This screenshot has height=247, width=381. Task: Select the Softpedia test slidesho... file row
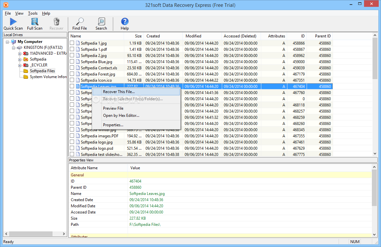point(201,154)
